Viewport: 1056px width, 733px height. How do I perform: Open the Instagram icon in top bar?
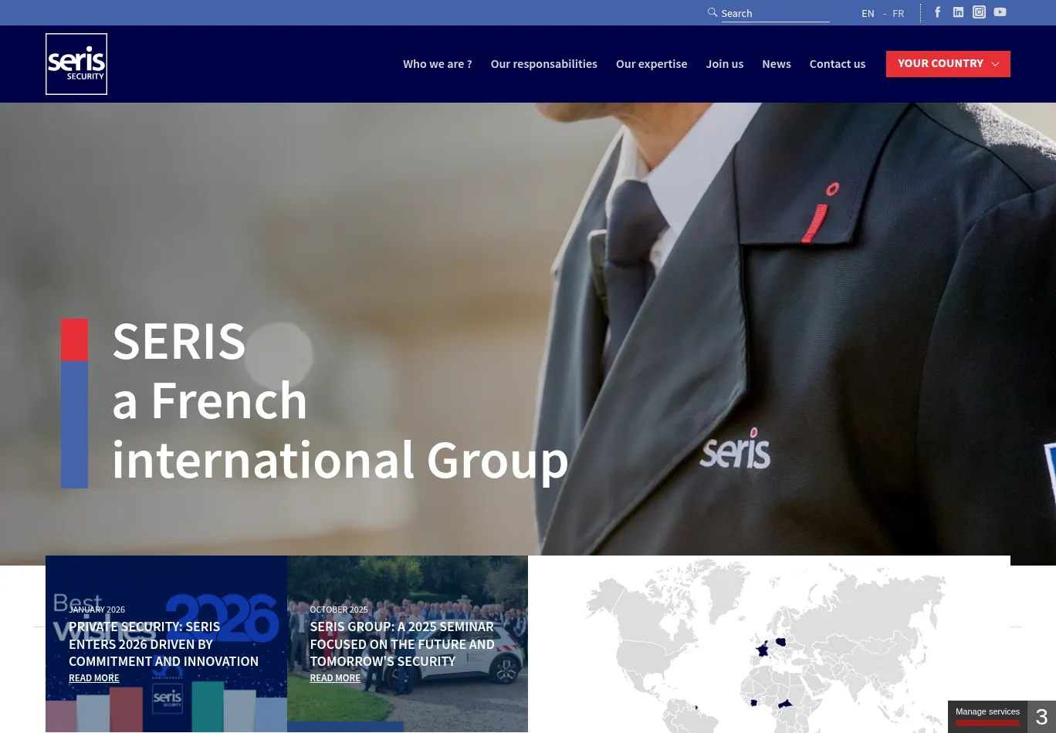[x=979, y=12]
